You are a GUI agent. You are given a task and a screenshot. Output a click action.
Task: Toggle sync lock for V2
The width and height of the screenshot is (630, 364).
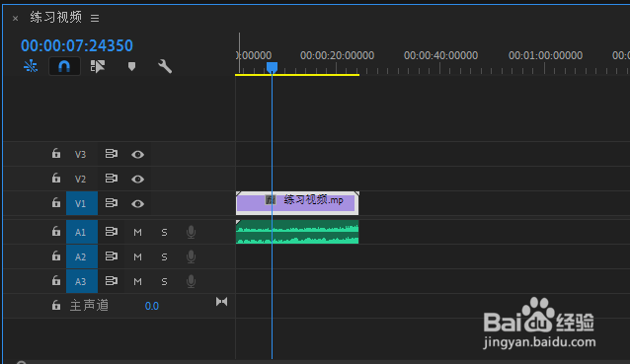coord(112,179)
